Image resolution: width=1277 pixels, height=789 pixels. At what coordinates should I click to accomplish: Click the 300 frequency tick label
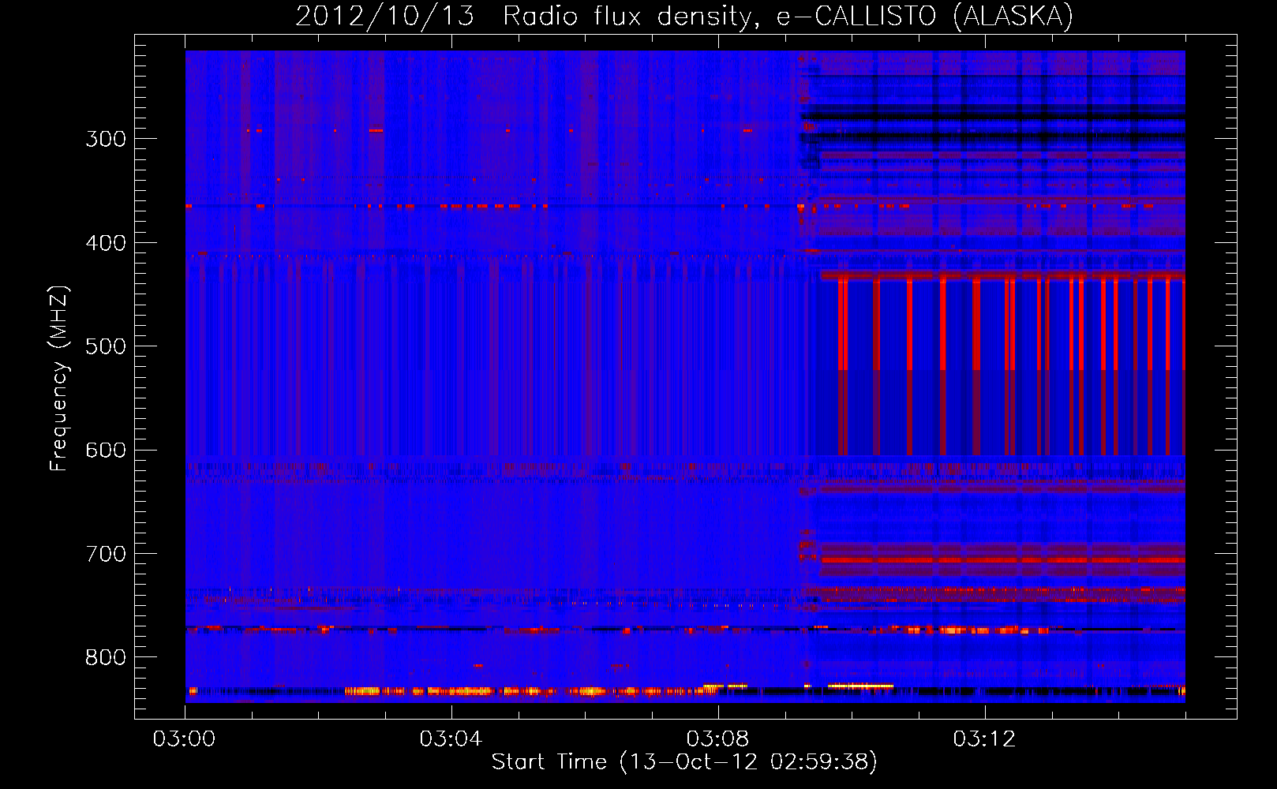tap(106, 139)
